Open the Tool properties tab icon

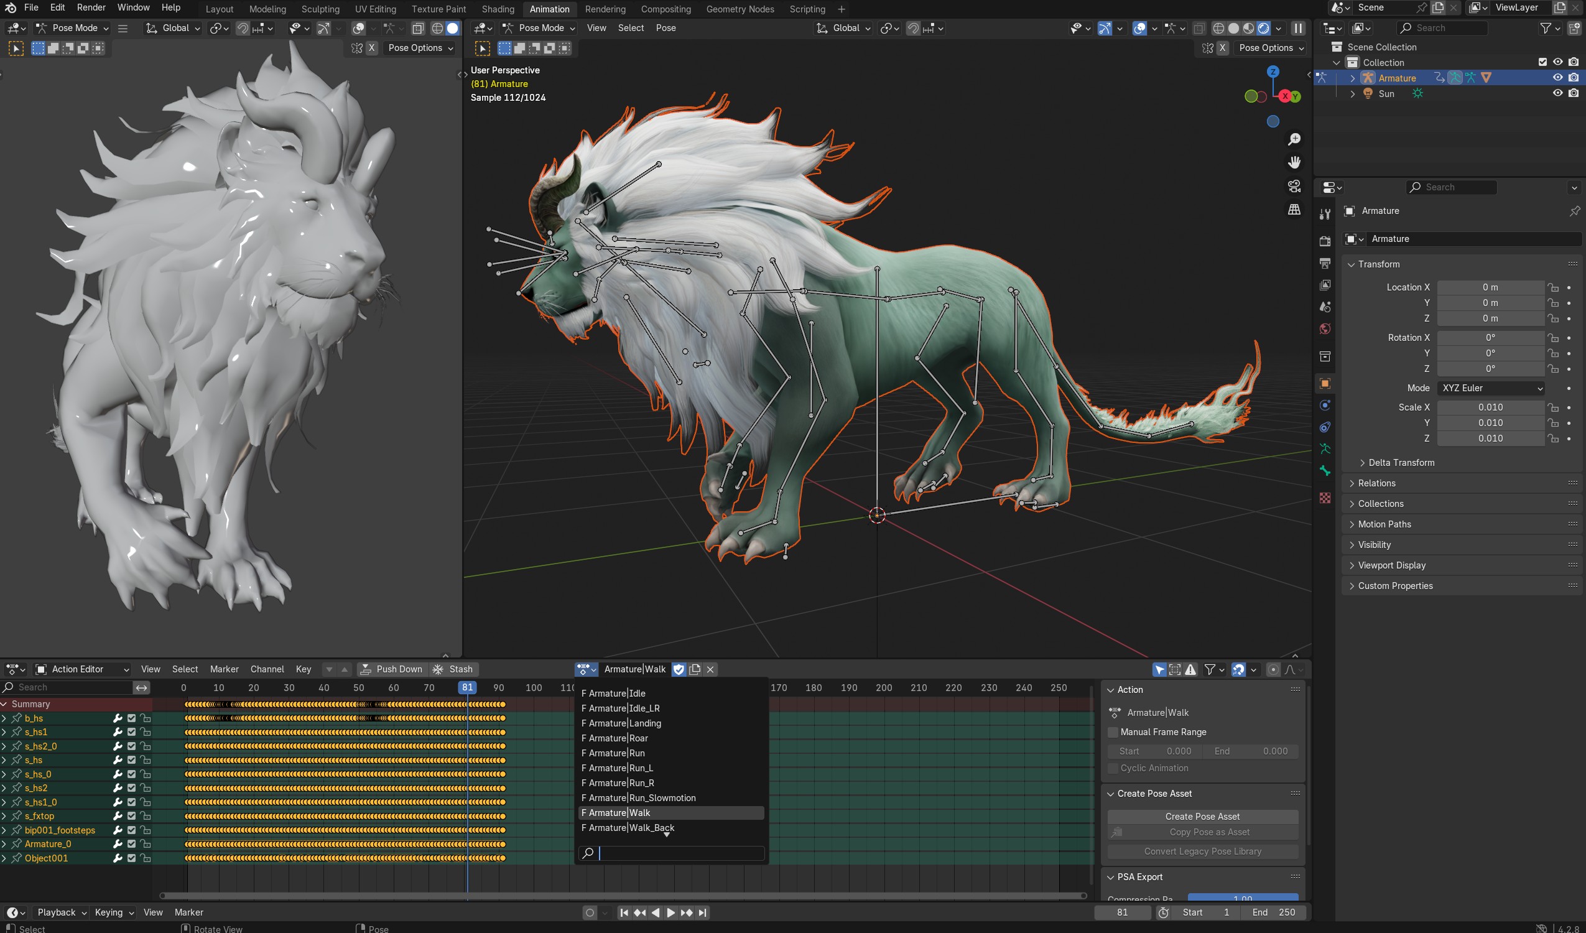click(1325, 214)
